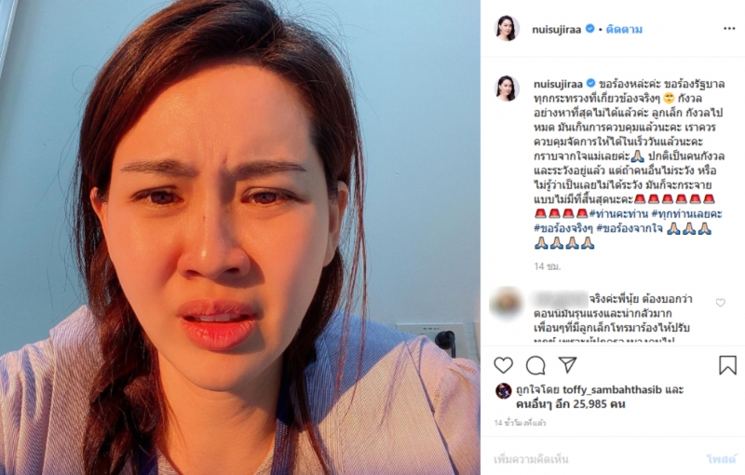
Task: Click nuisujiraa avatar beside the caption
Action: pos(506,88)
